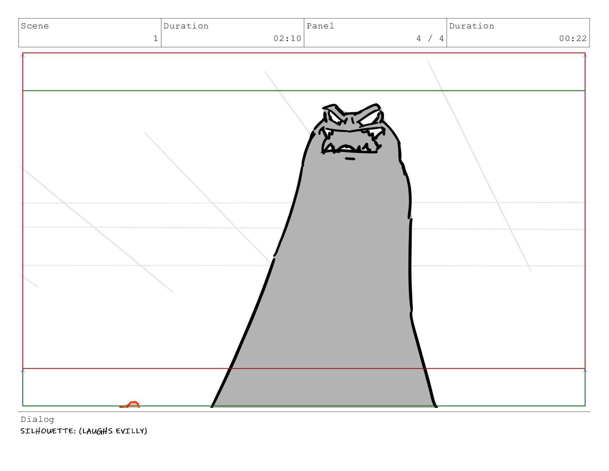Image resolution: width=609 pixels, height=471 pixels.
Task: Click the scene number value 1
Action: 156,38
